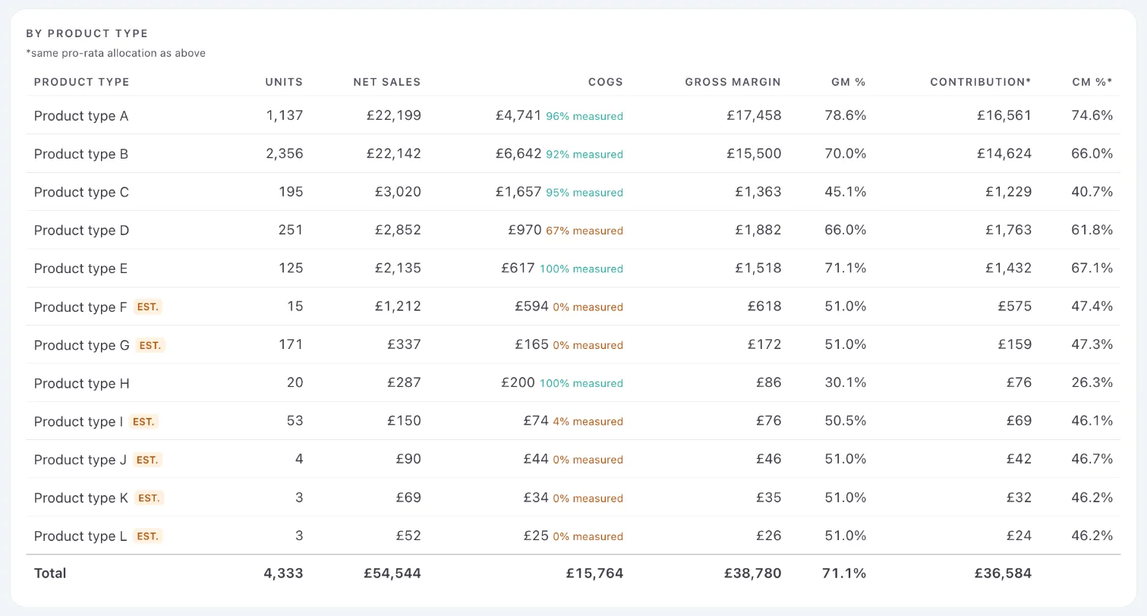This screenshot has width=1147, height=616.
Task: Click CM % value 67.1%
Action: coord(1092,269)
